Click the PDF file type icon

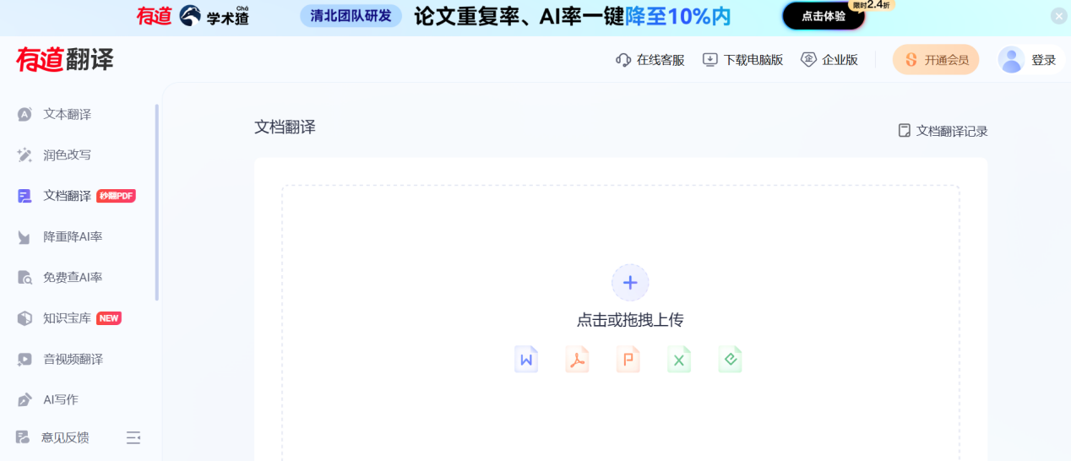pyautogui.click(x=577, y=360)
